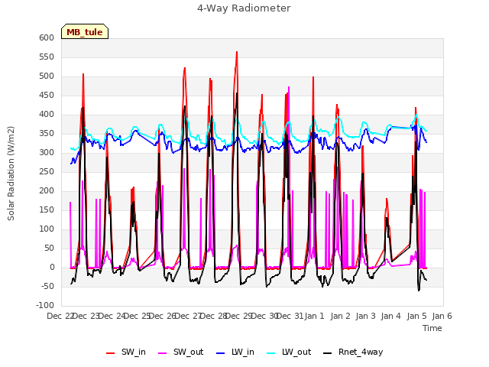
Task: Click the cyan LW_out legend color marker
Action: click(271, 353)
